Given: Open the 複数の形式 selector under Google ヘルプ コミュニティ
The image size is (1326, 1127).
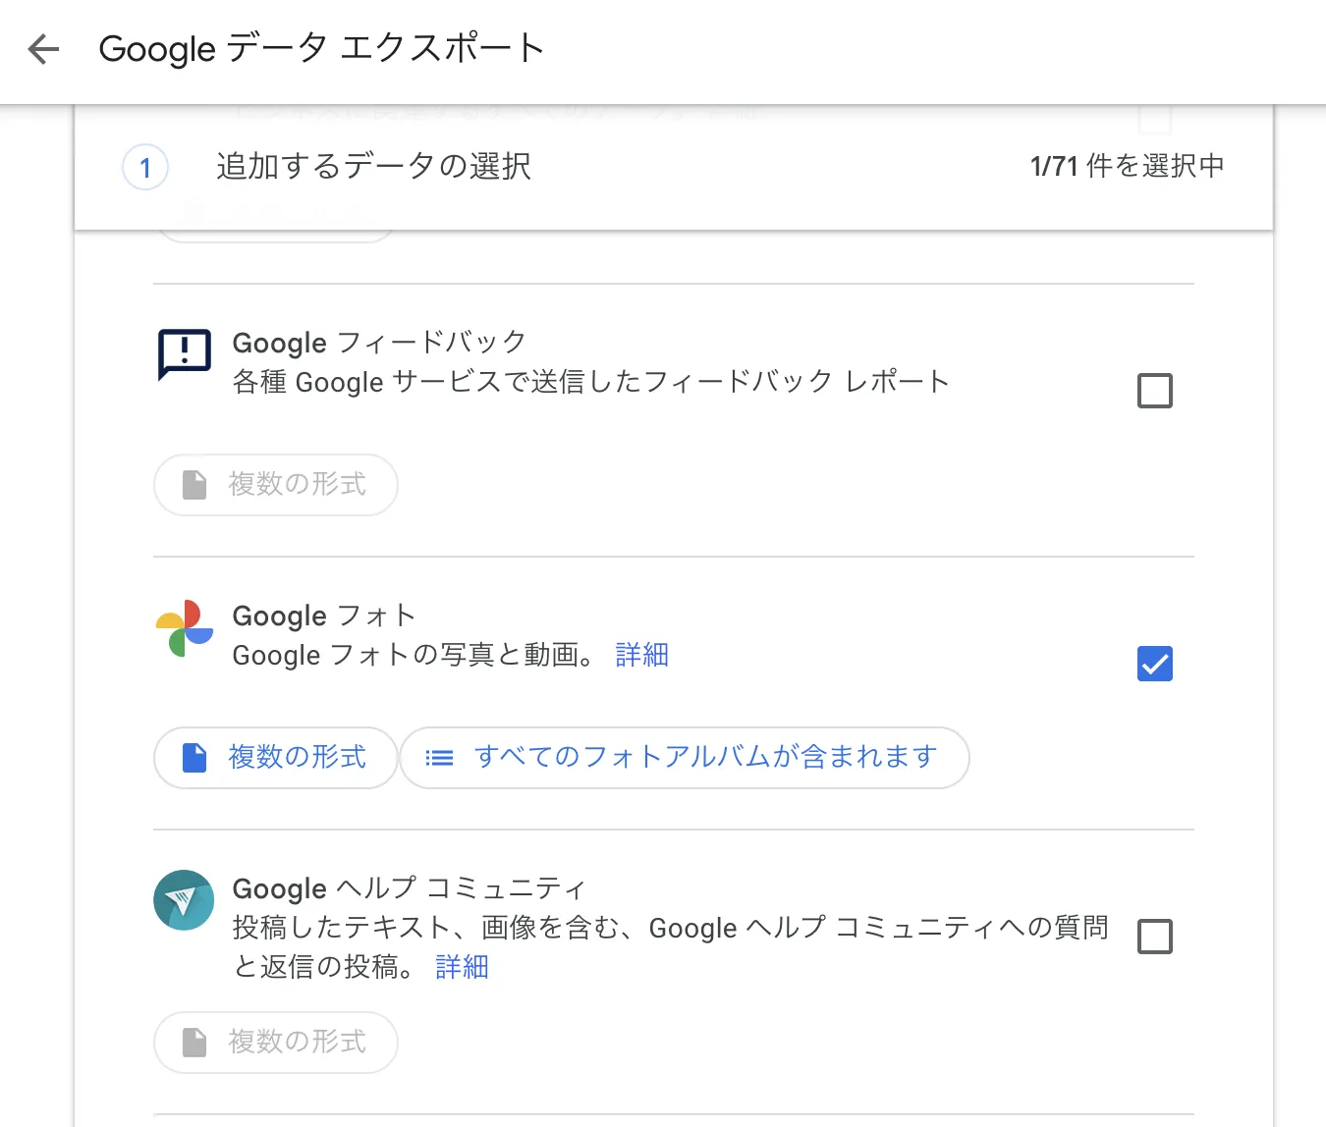Looking at the screenshot, I should (275, 1043).
